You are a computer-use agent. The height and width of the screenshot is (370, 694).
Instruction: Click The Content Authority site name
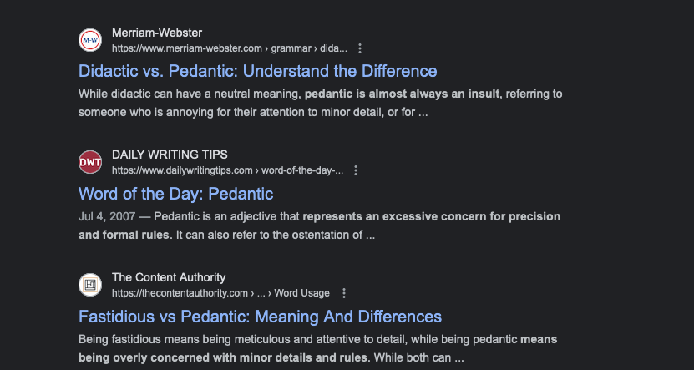pyautogui.click(x=169, y=277)
